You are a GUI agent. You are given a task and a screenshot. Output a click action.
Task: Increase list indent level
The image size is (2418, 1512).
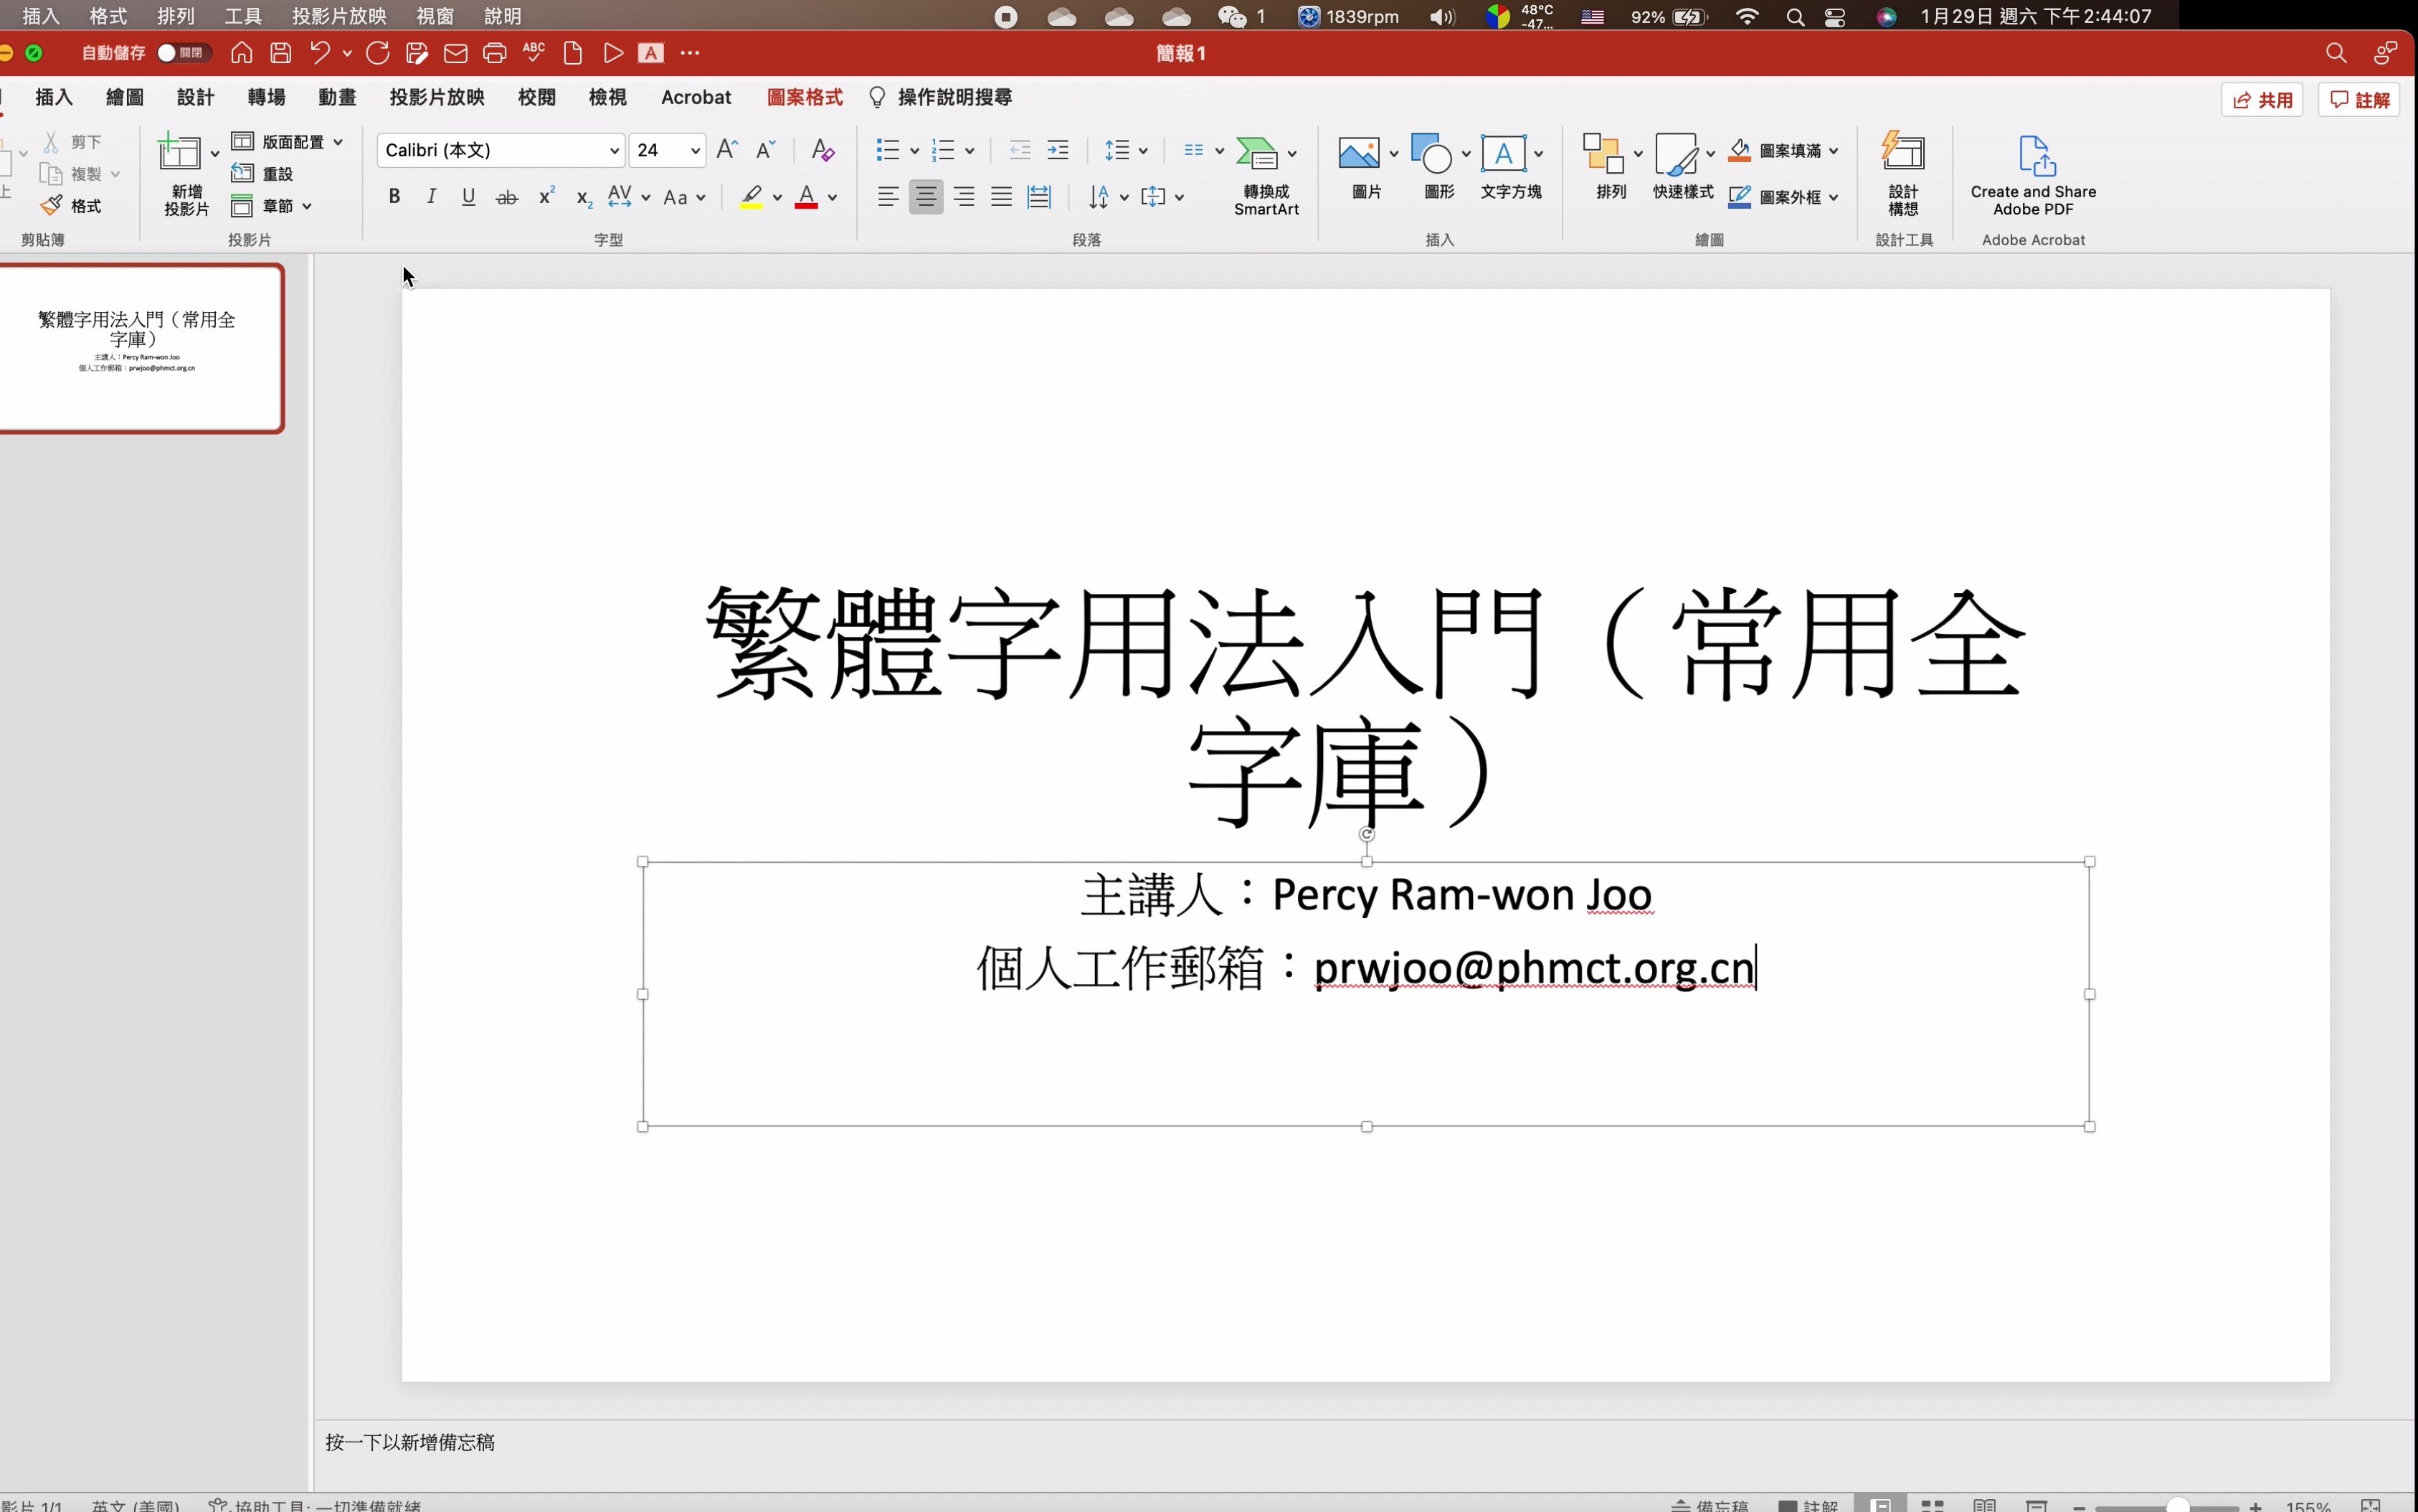pos(1058,150)
